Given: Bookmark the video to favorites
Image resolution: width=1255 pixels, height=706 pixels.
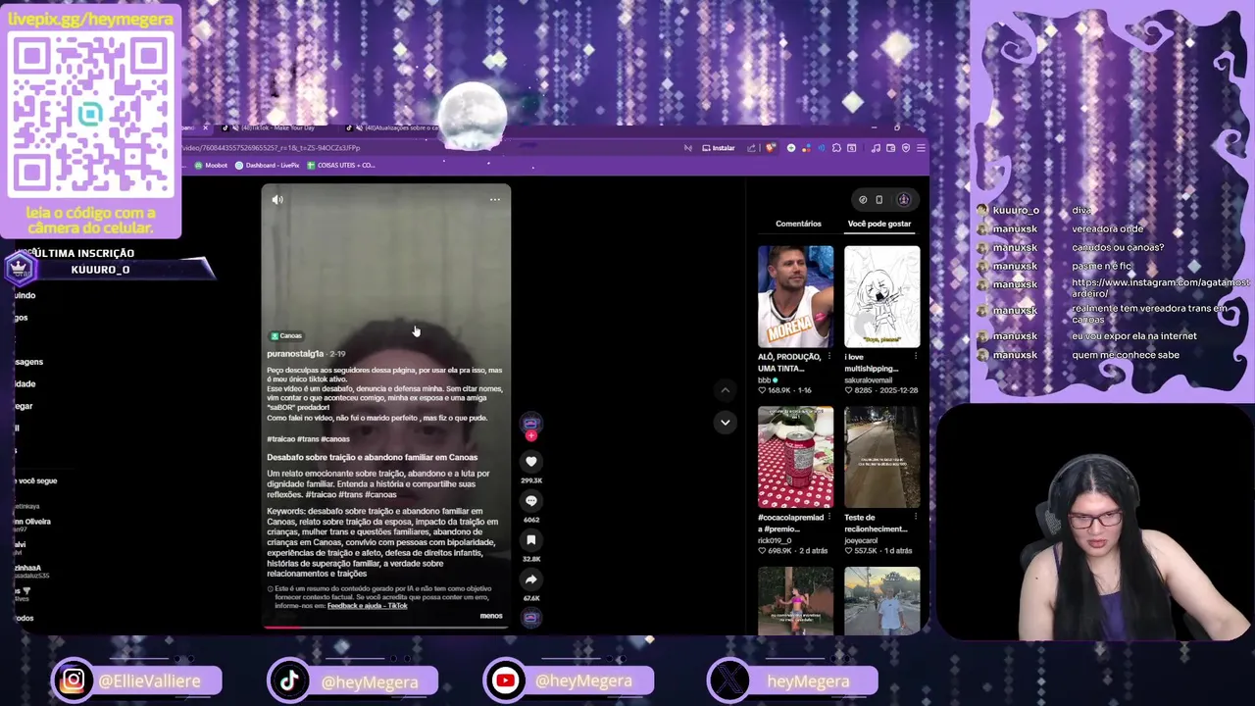Looking at the screenshot, I should 530,540.
